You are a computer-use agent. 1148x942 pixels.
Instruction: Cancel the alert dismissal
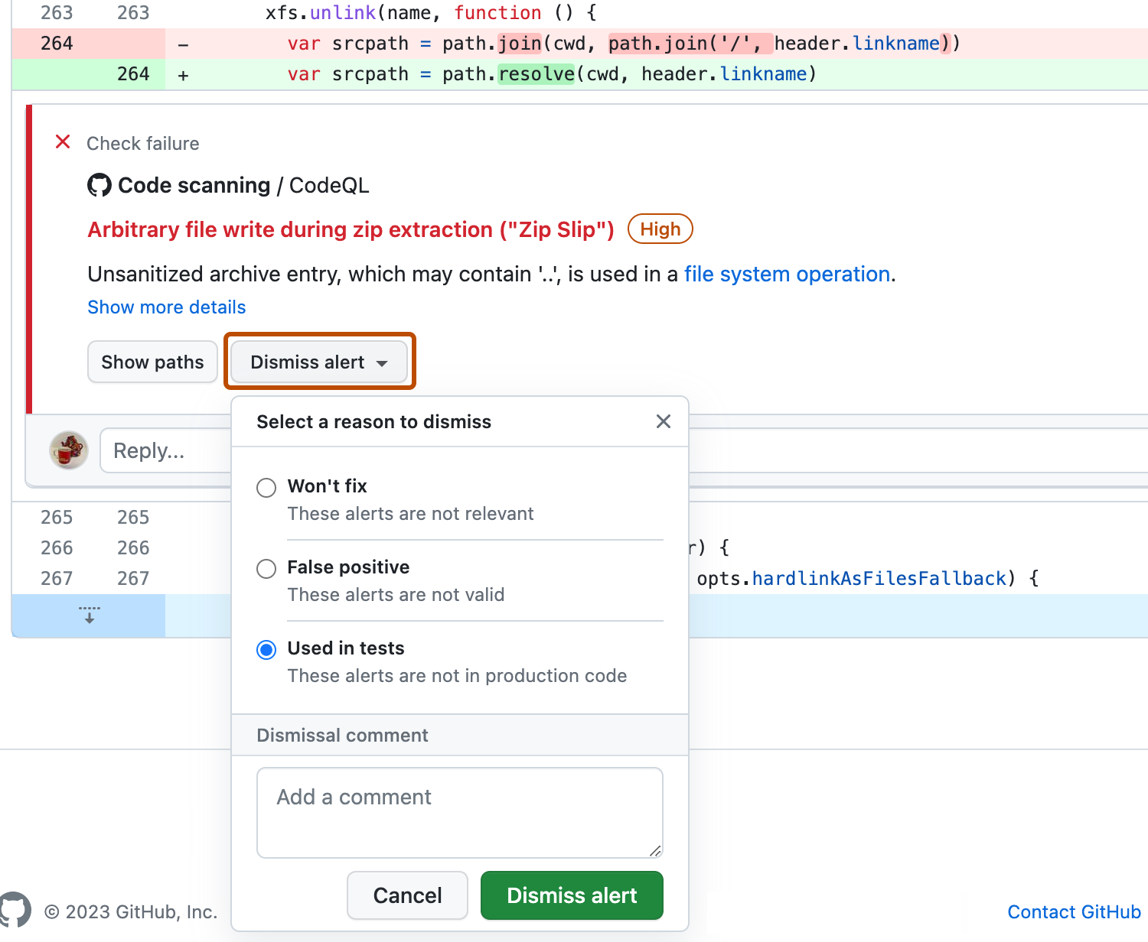tap(407, 895)
